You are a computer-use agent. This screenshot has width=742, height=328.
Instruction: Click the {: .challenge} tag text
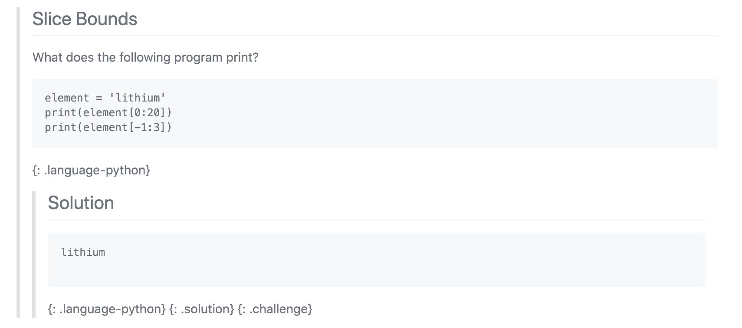point(275,309)
